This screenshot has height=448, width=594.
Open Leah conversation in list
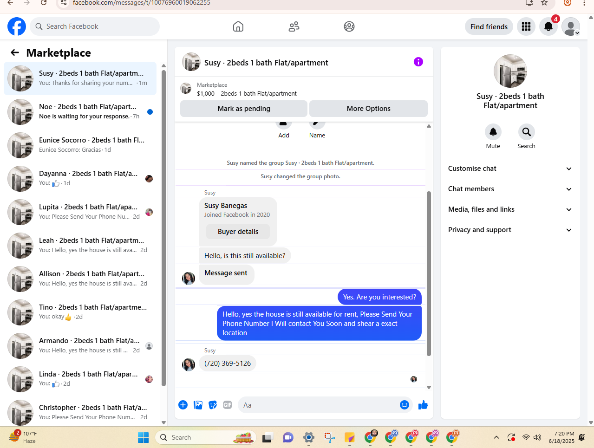[80, 246]
